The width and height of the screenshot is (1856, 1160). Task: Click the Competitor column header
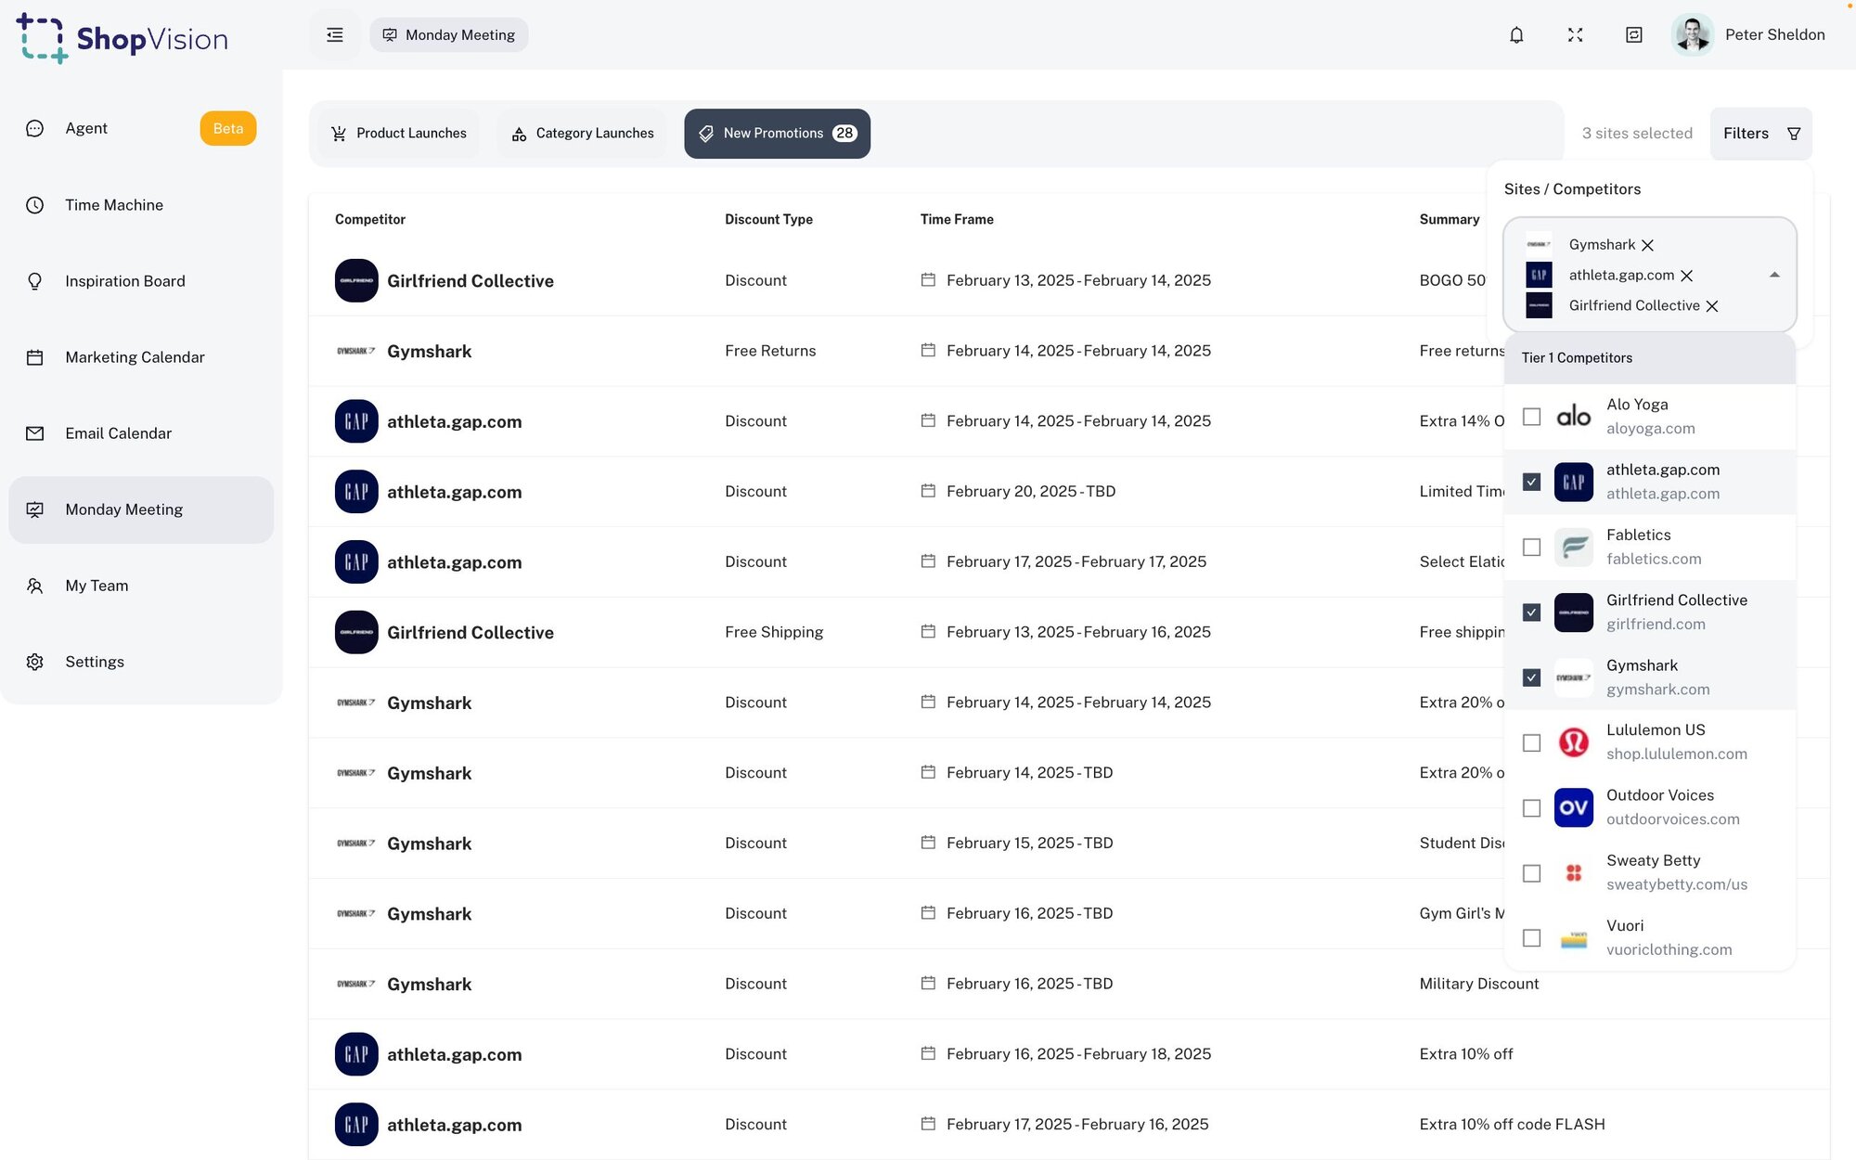370,220
